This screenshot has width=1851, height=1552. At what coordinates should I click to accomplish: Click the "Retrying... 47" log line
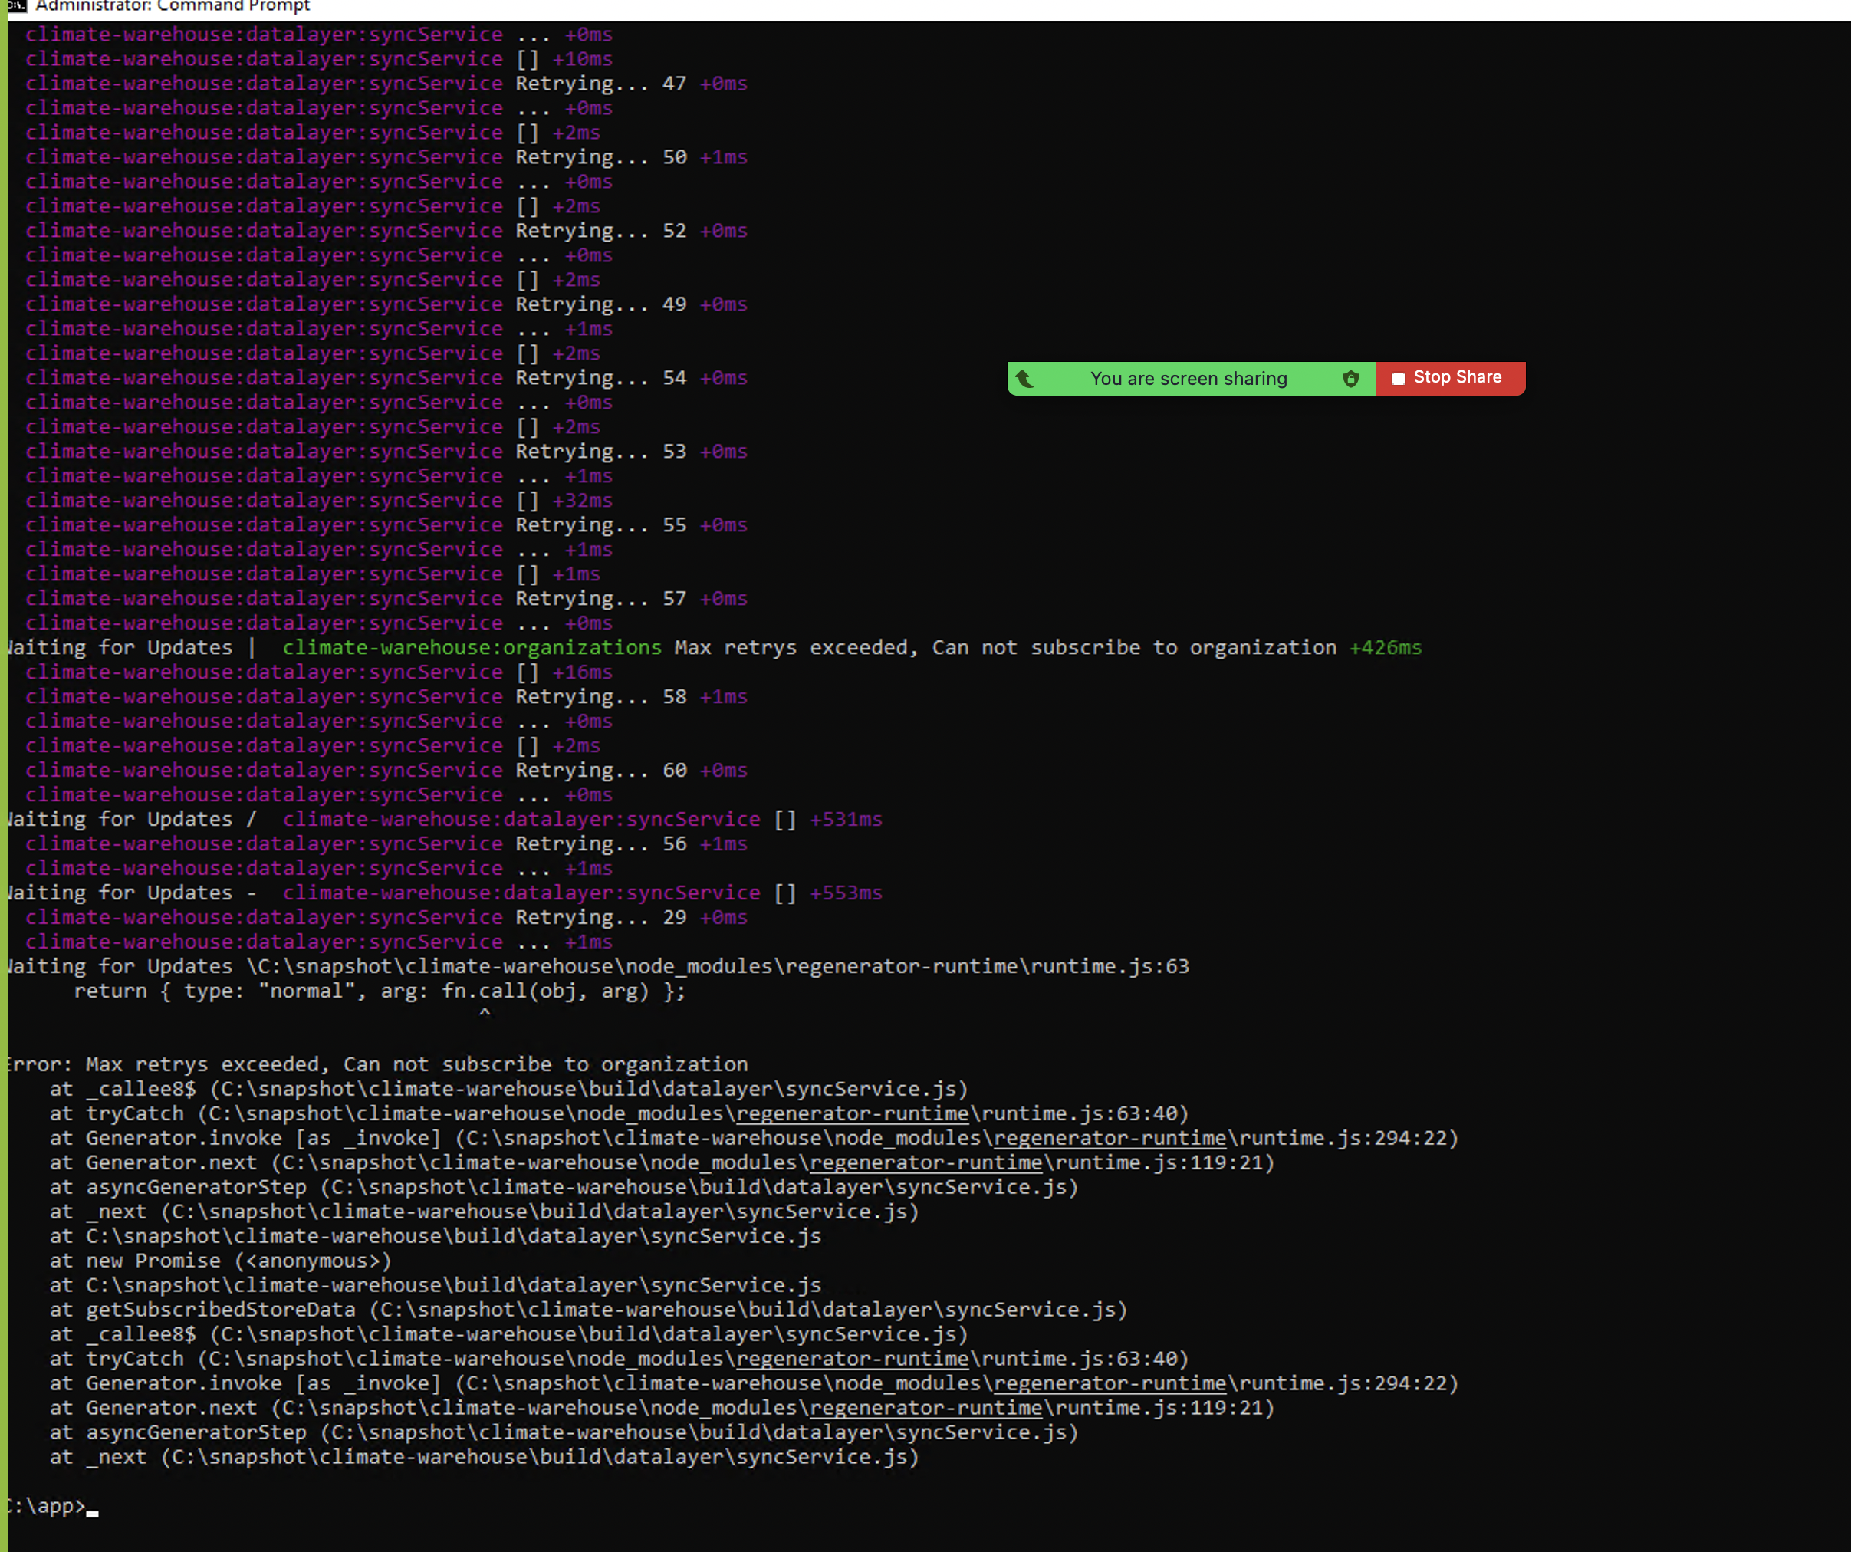click(x=386, y=84)
